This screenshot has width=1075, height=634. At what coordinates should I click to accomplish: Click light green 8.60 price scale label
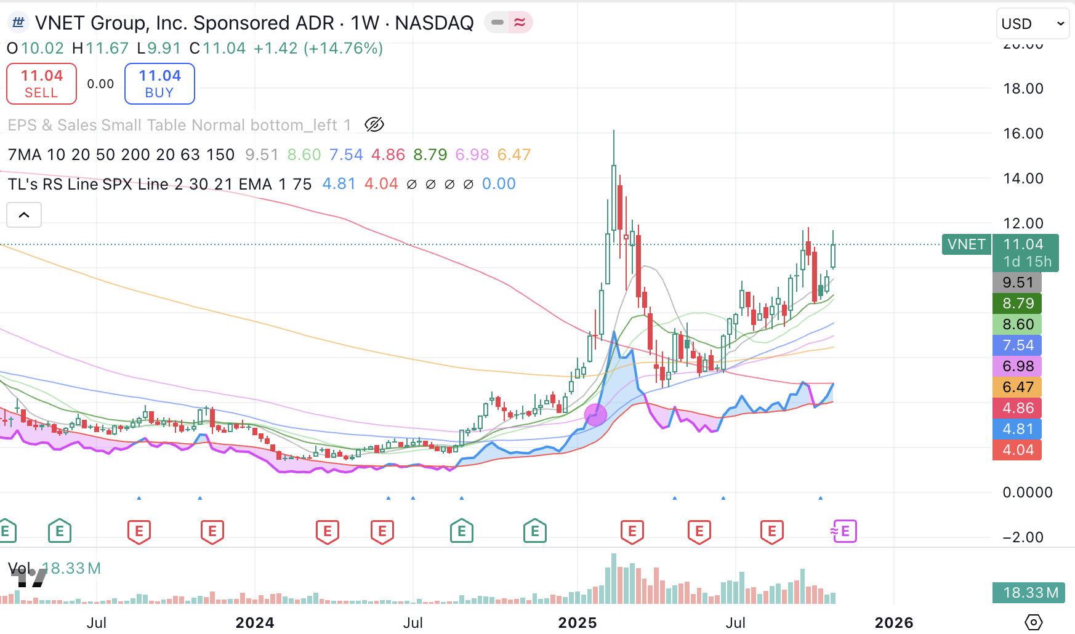1018,324
